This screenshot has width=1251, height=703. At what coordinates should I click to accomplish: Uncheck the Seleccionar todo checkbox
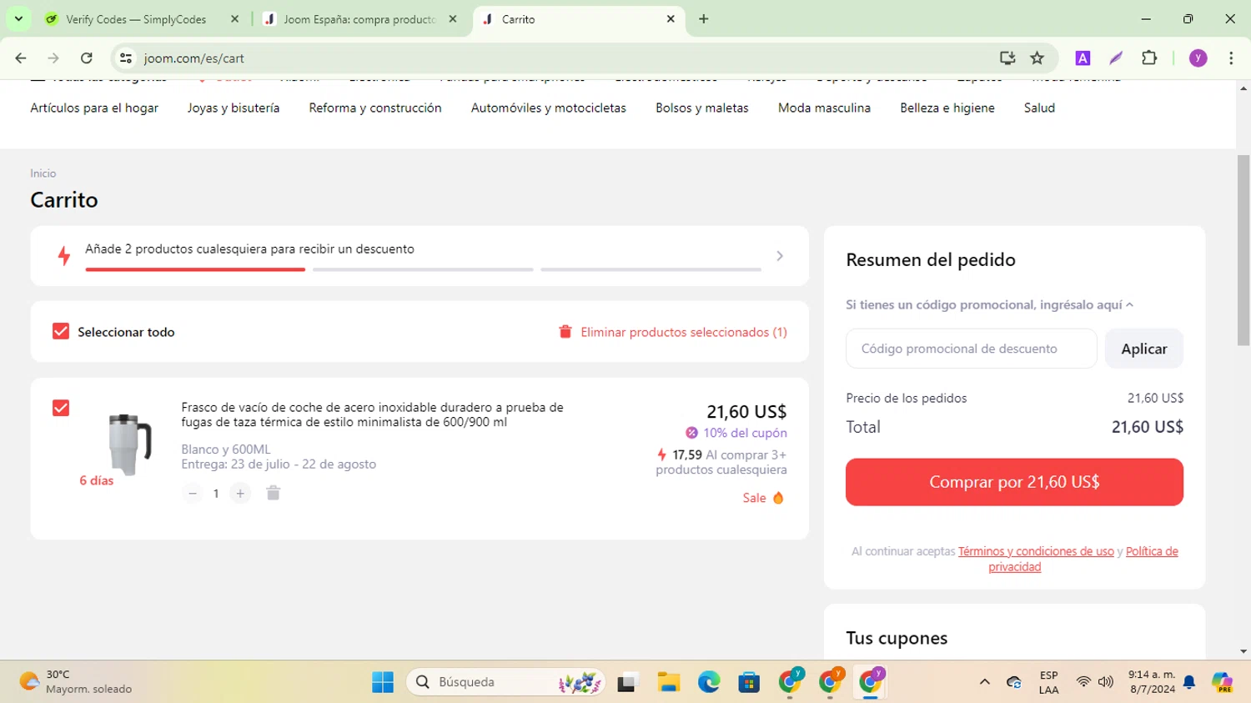click(x=61, y=331)
